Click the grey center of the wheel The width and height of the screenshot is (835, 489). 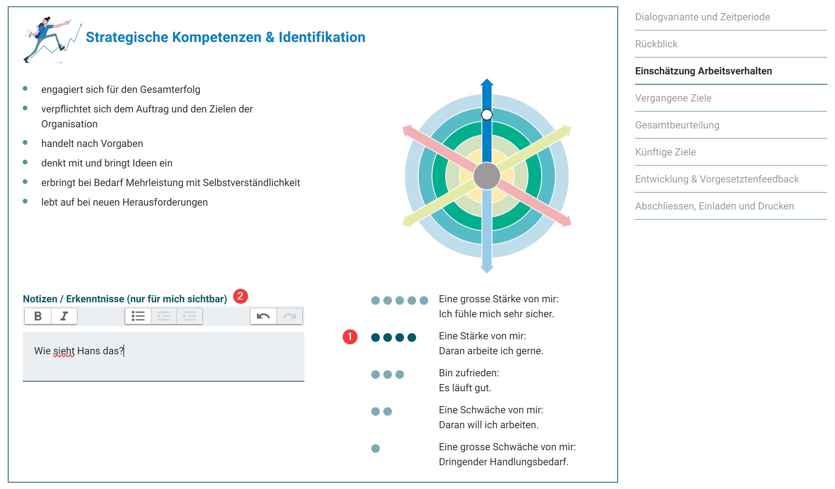tap(487, 176)
